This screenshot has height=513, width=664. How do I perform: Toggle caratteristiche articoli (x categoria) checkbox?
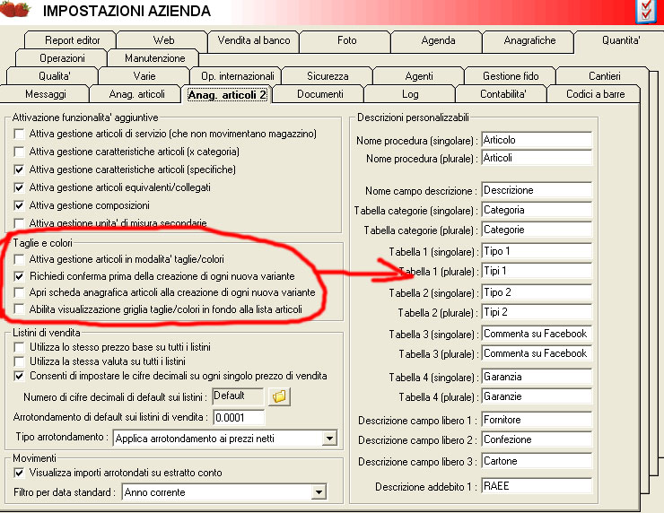pos(19,152)
